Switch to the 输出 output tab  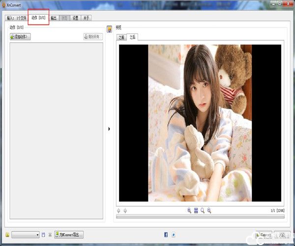pos(54,18)
